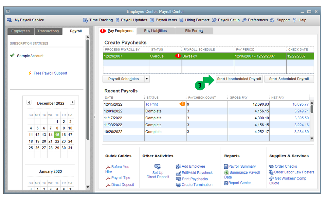Switch to the Employees tab
This screenshot has height=203, width=327.
click(20, 31)
